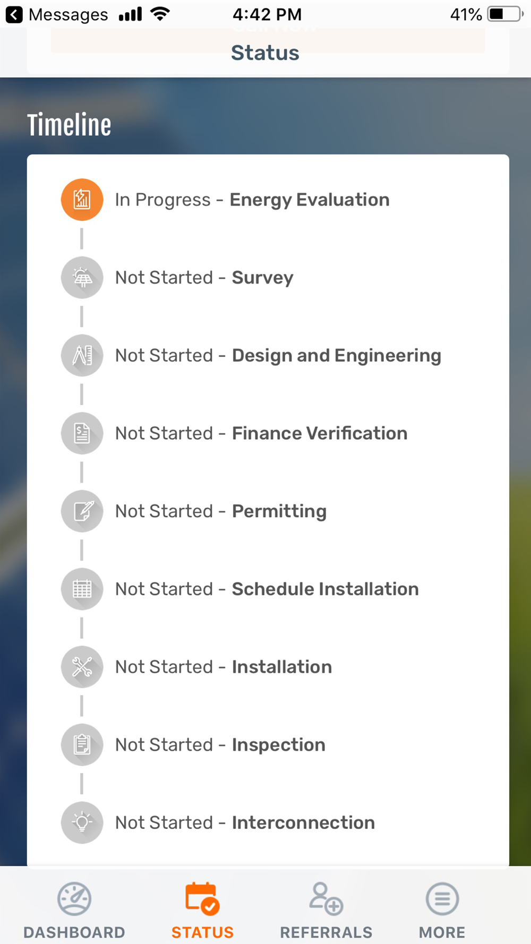Viewport: 531px width, 944px height.
Task: Tap the battery indicator in status bar
Action: coord(505,14)
